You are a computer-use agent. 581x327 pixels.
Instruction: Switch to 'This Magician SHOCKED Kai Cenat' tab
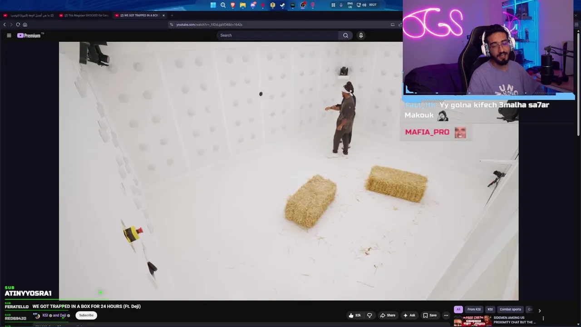pyautogui.click(x=84, y=15)
